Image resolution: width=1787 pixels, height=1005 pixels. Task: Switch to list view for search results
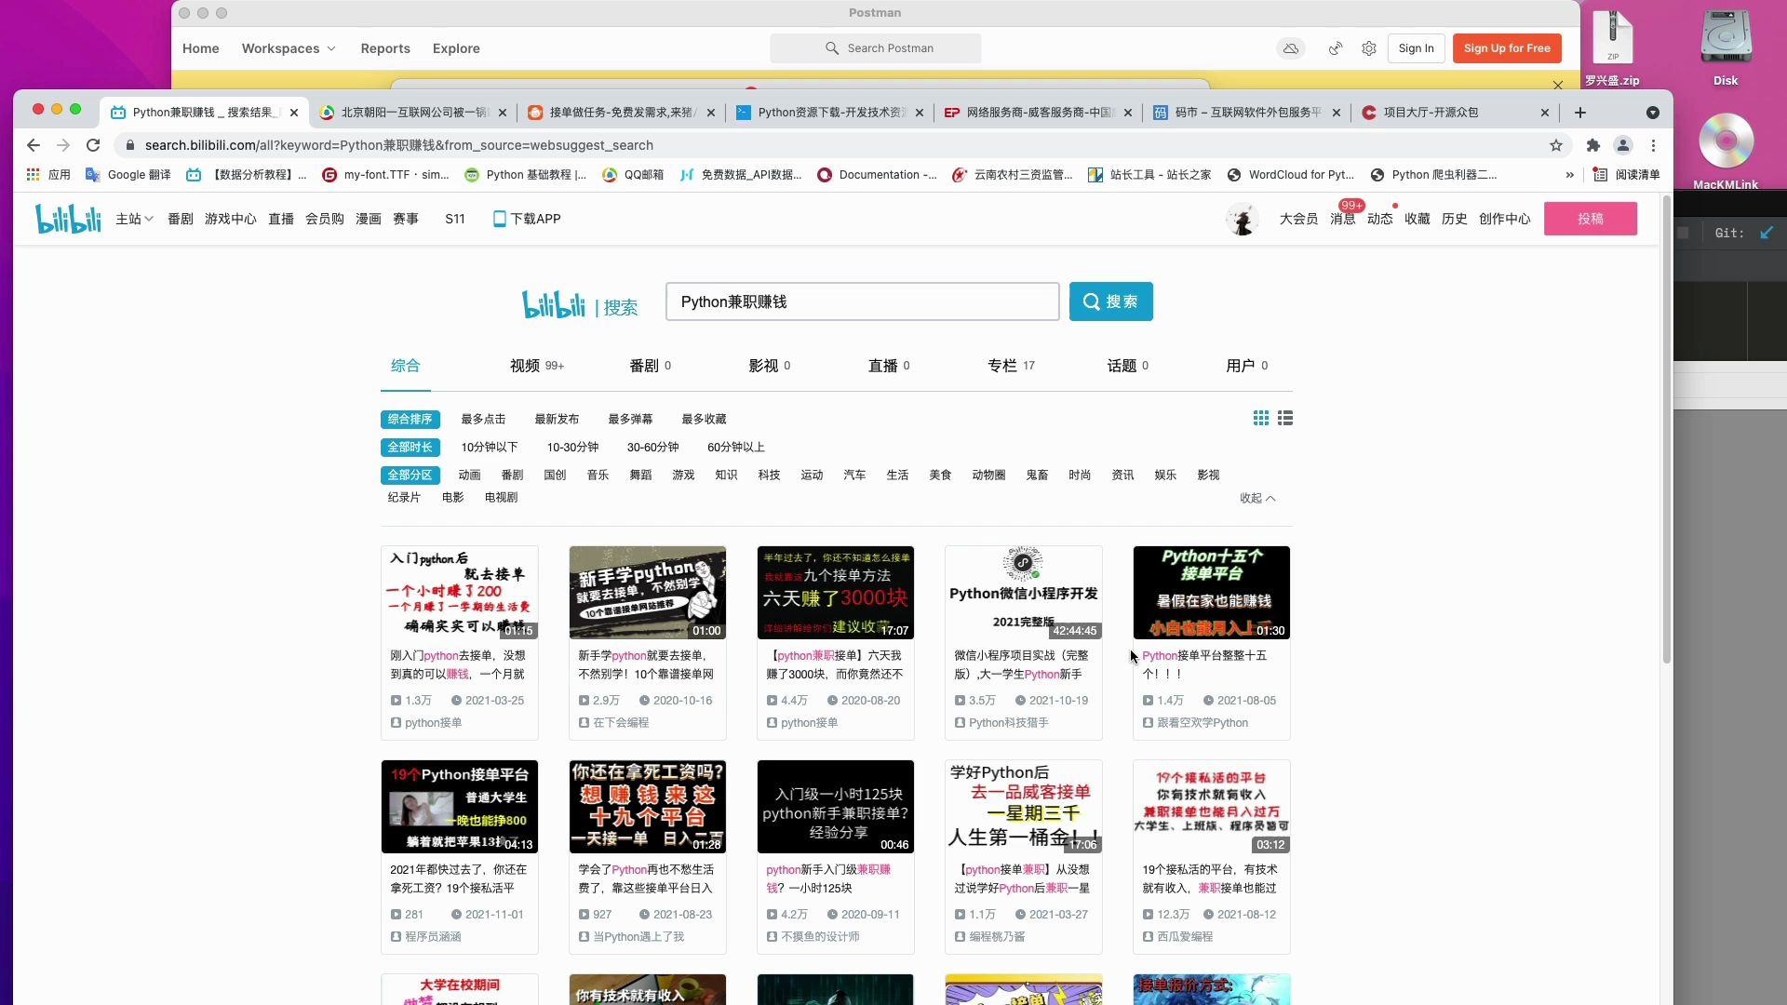pos(1284,418)
